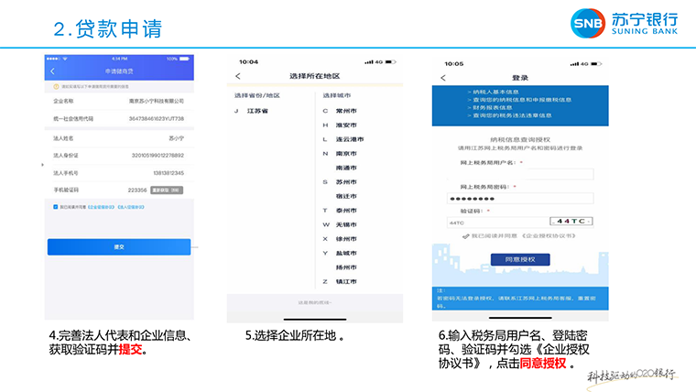Click the 验证码 input showing 44TC

(498, 223)
